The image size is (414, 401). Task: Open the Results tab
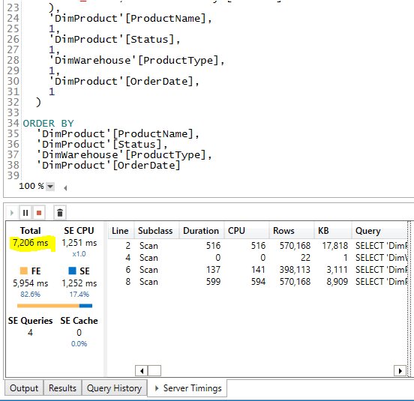[62, 388]
